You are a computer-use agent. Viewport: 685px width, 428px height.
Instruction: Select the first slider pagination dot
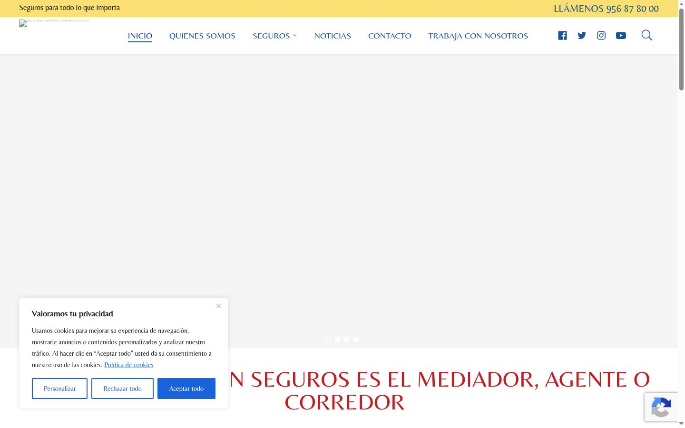coord(329,340)
